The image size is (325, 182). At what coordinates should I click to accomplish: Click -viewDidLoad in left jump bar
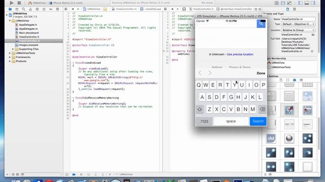point(151,9)
